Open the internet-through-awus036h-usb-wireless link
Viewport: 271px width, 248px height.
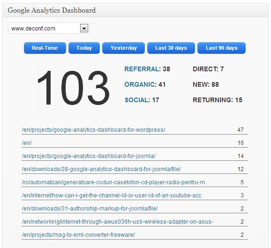[118, 222]
